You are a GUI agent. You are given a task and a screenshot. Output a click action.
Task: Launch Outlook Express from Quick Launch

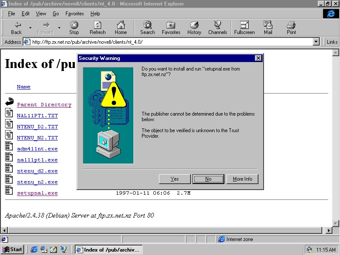point(44,249)
